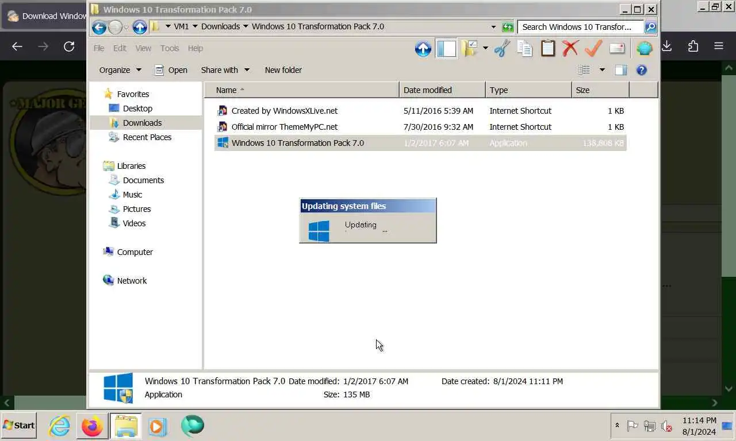Click the muted volume tray icon
Viewport: 736px width, 441px height.
pos(667,426)
